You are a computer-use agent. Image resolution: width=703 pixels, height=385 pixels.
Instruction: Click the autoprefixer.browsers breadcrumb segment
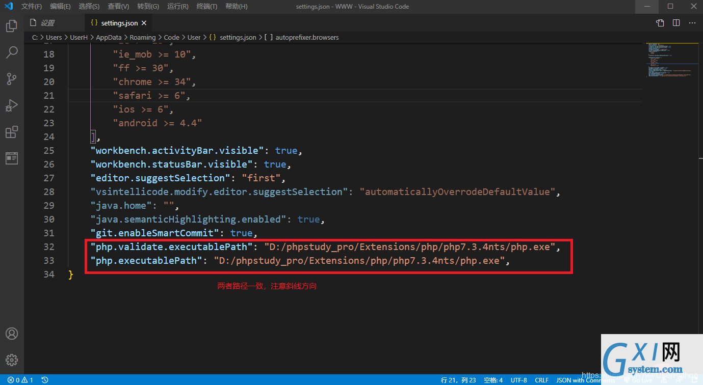click(301, 37)
